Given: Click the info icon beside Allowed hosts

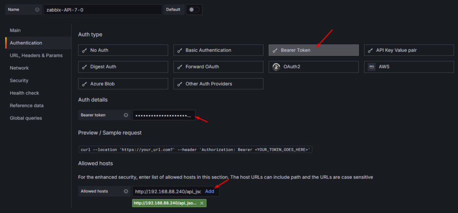Looking at the screenshot, I should tap(126, 191).
